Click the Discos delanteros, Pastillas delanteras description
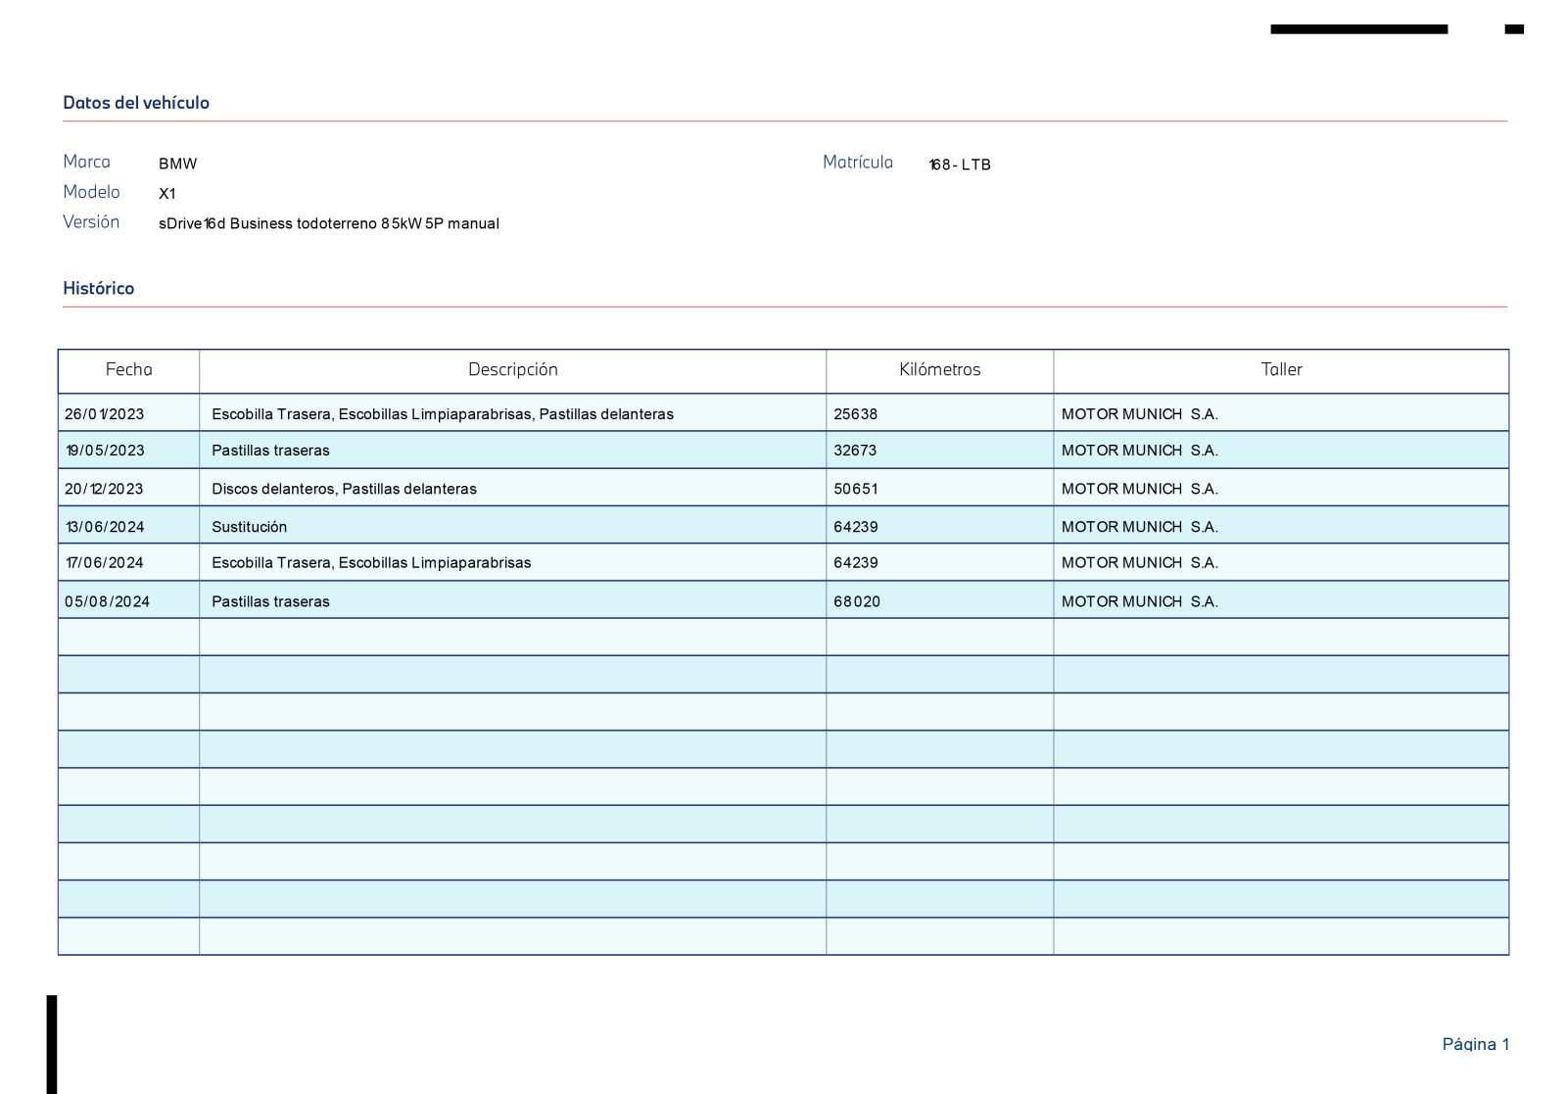 (344, 489)
